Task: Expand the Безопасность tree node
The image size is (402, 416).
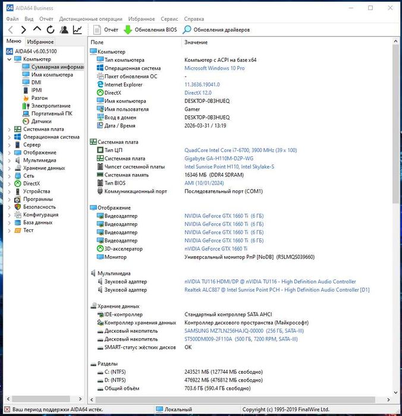Action: click(x=9, y=207)
